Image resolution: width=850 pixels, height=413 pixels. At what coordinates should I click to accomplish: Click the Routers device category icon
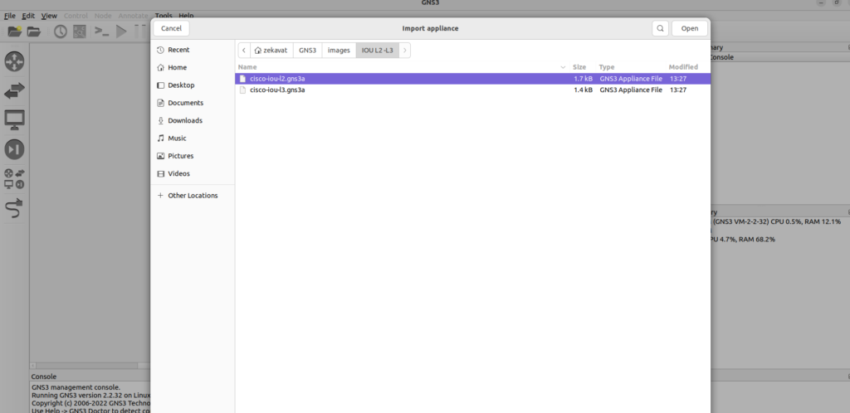click(15, 61)
